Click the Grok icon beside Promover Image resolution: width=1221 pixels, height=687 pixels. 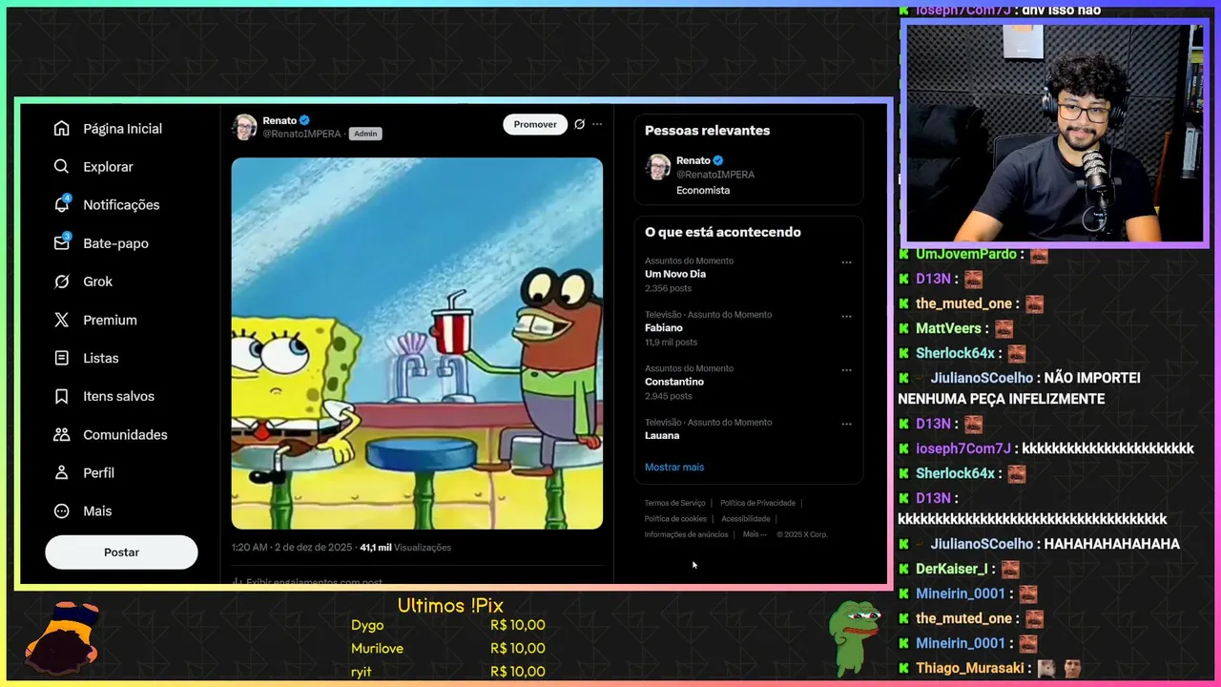(x=579, y=124)
